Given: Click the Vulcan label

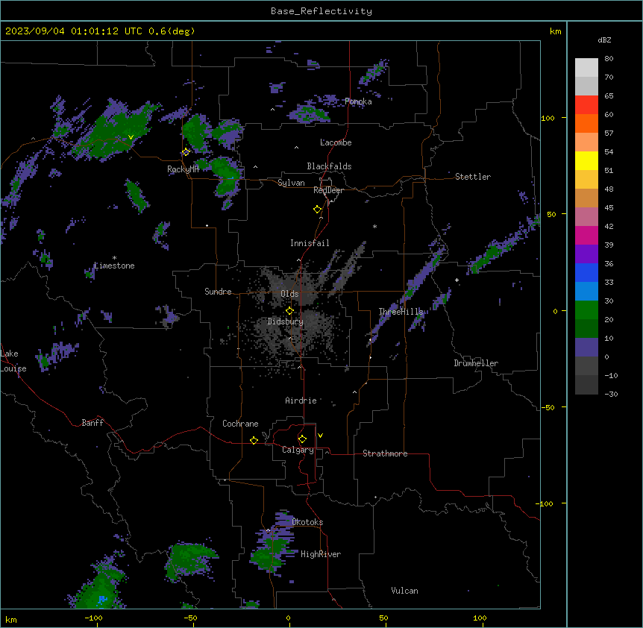Looking at the screenshot, I should (x=405, y=591).
